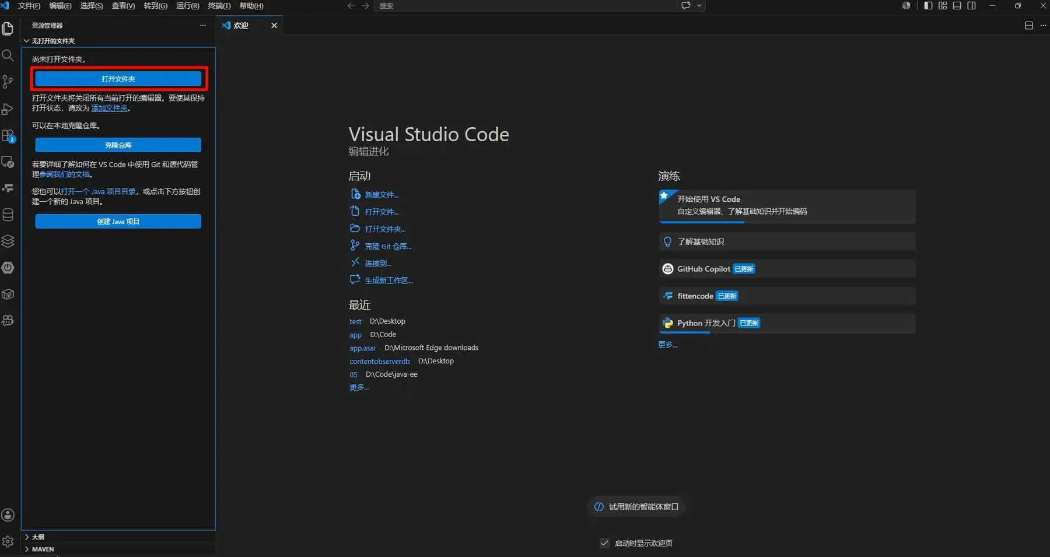The height and width of the screenshot is (557, 1050).
Task: Click the 新建文件... link
Action: (x=381, y=195)
